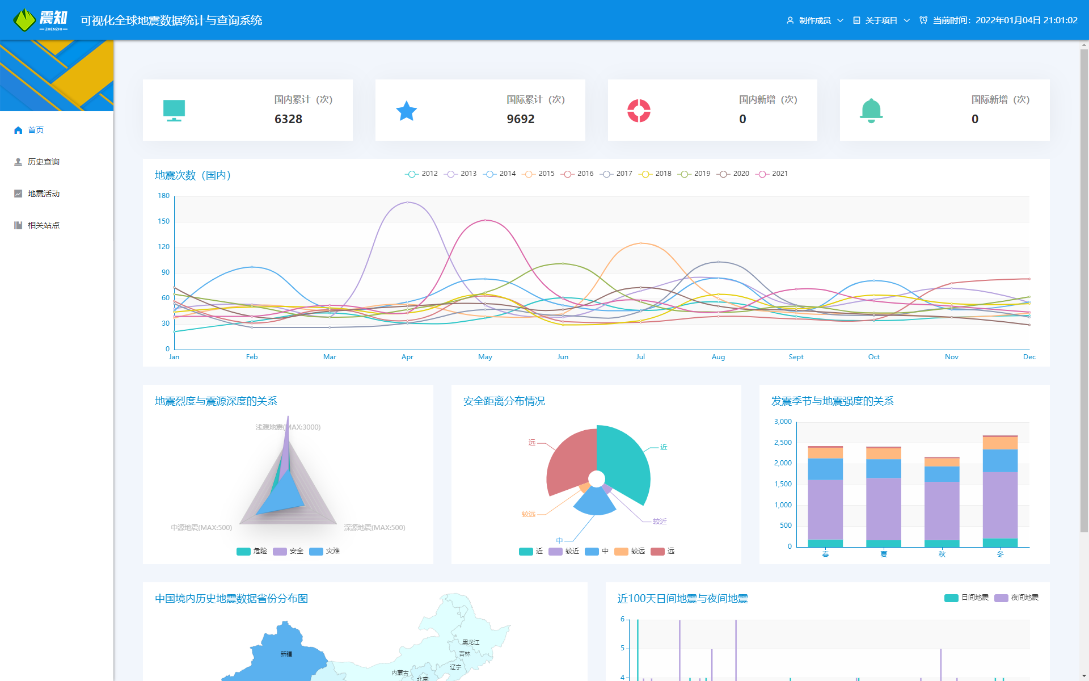This screenshot has height=681, width=1089.
Task: Toggle 日间地震 legend item
Action: tap(966, 598)
